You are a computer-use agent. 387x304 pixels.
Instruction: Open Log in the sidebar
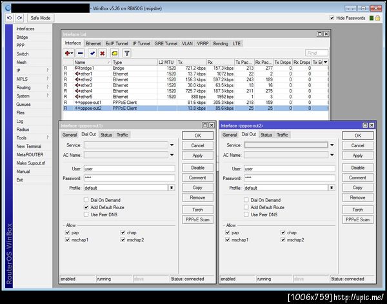point(20,121)
